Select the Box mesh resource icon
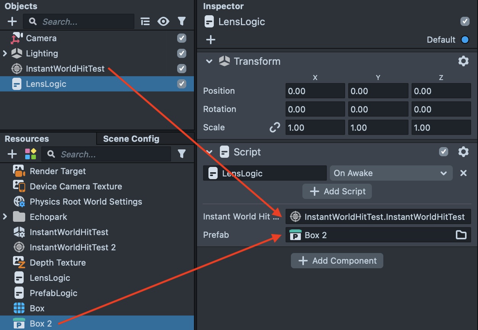 19,308
